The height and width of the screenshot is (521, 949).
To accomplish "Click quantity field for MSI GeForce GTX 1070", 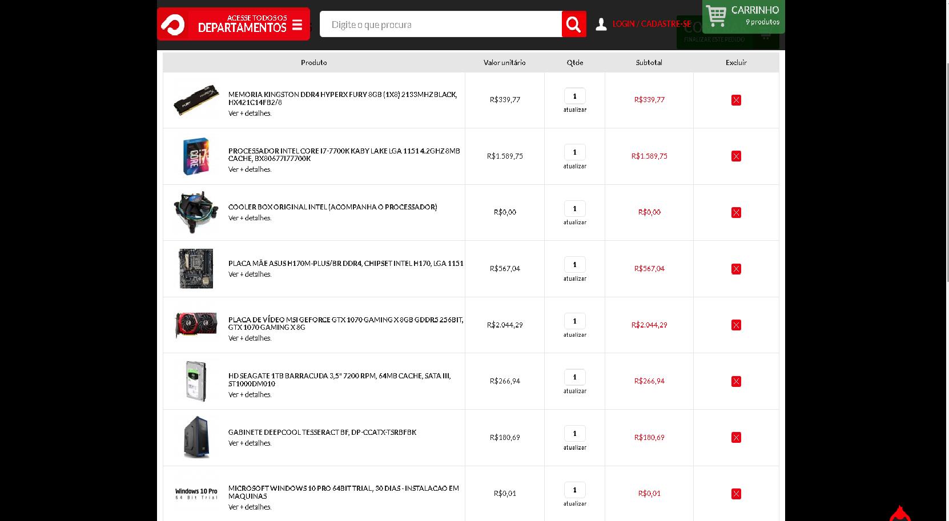I will pyautogui.click(x=575, y=321).
